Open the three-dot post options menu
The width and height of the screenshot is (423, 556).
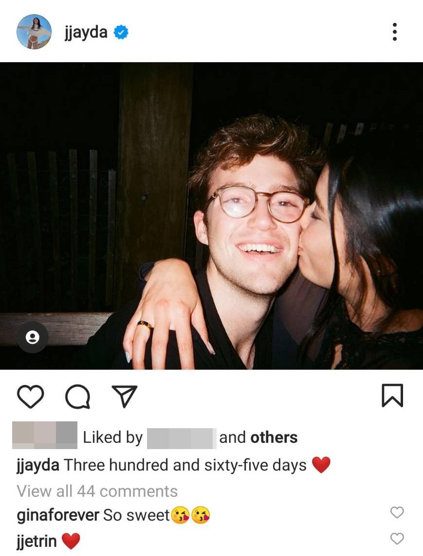(395, 32)
